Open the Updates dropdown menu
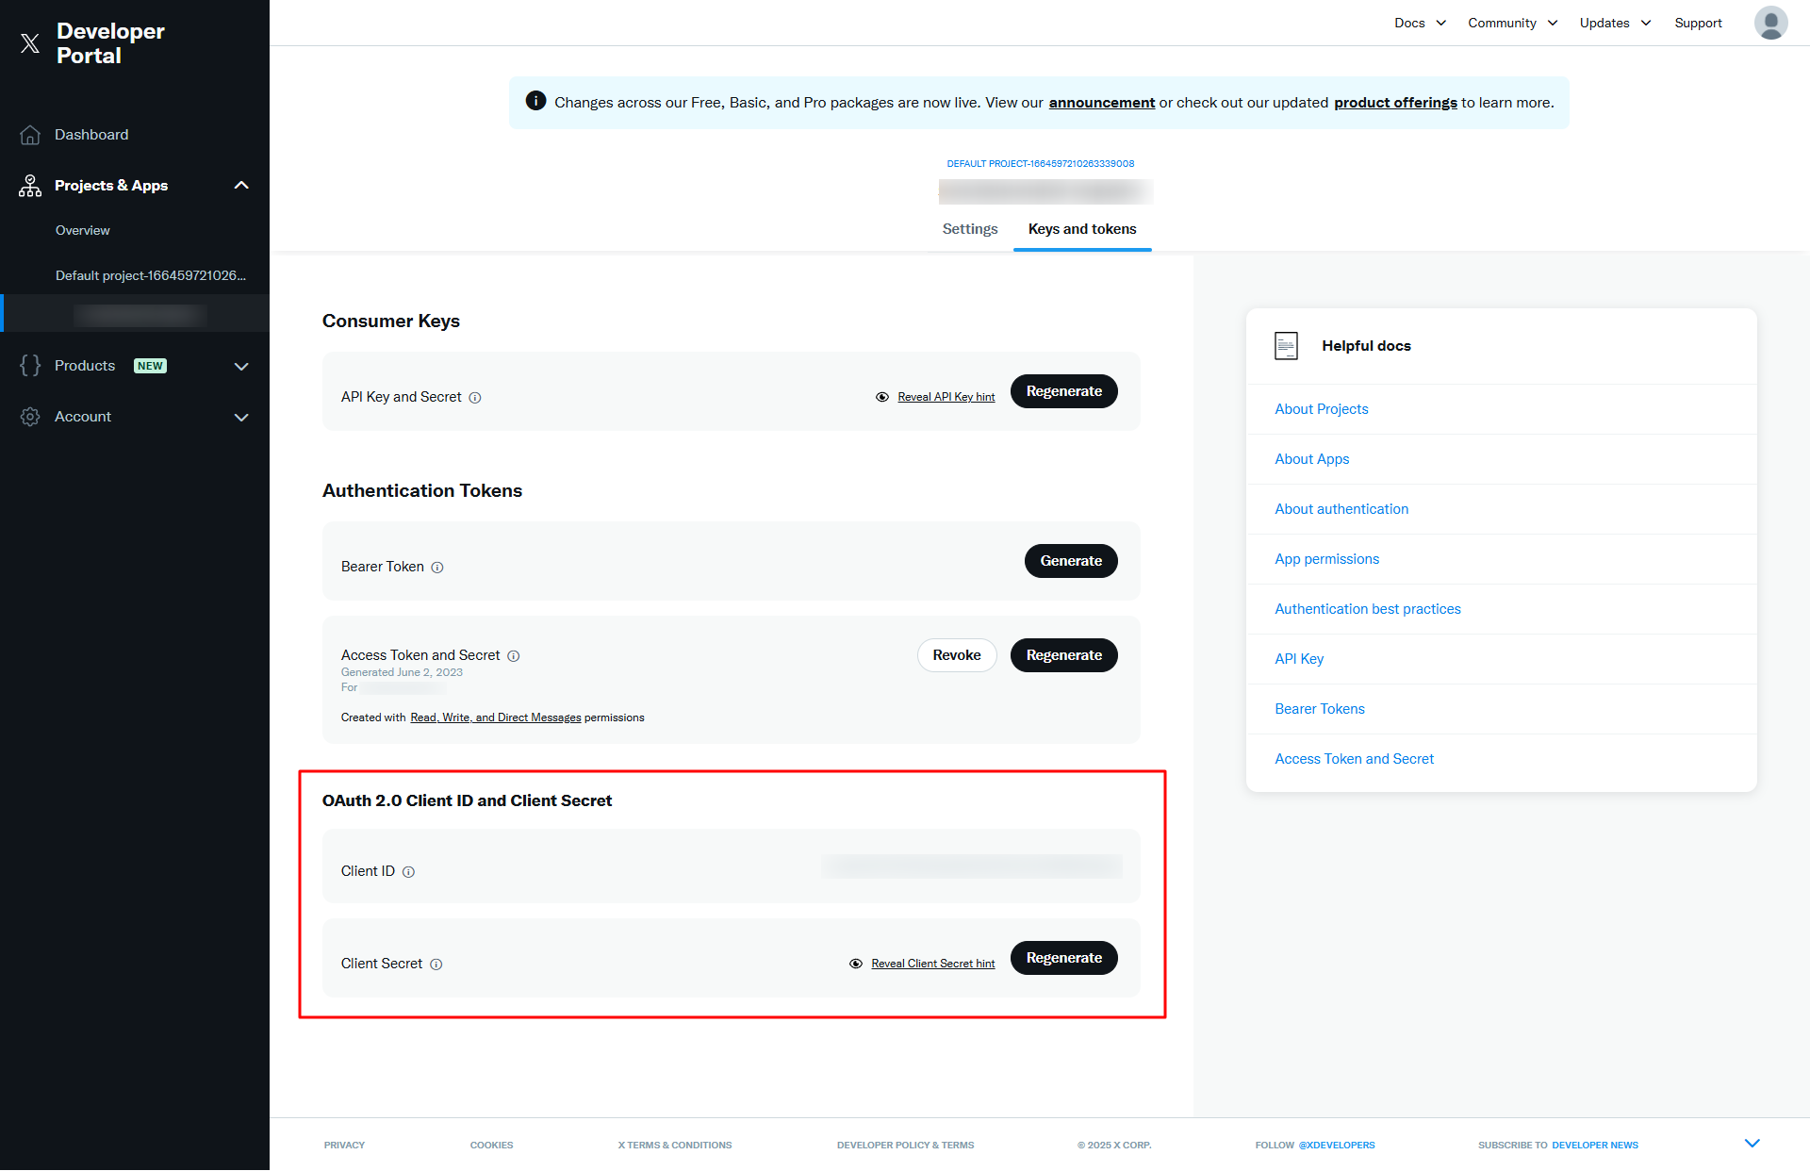Screen dimensions: 1810x1171 click(1615, 23)
